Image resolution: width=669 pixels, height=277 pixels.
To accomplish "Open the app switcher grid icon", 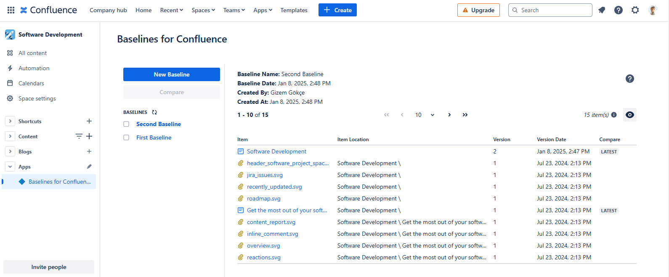I will tap(11, 10).
